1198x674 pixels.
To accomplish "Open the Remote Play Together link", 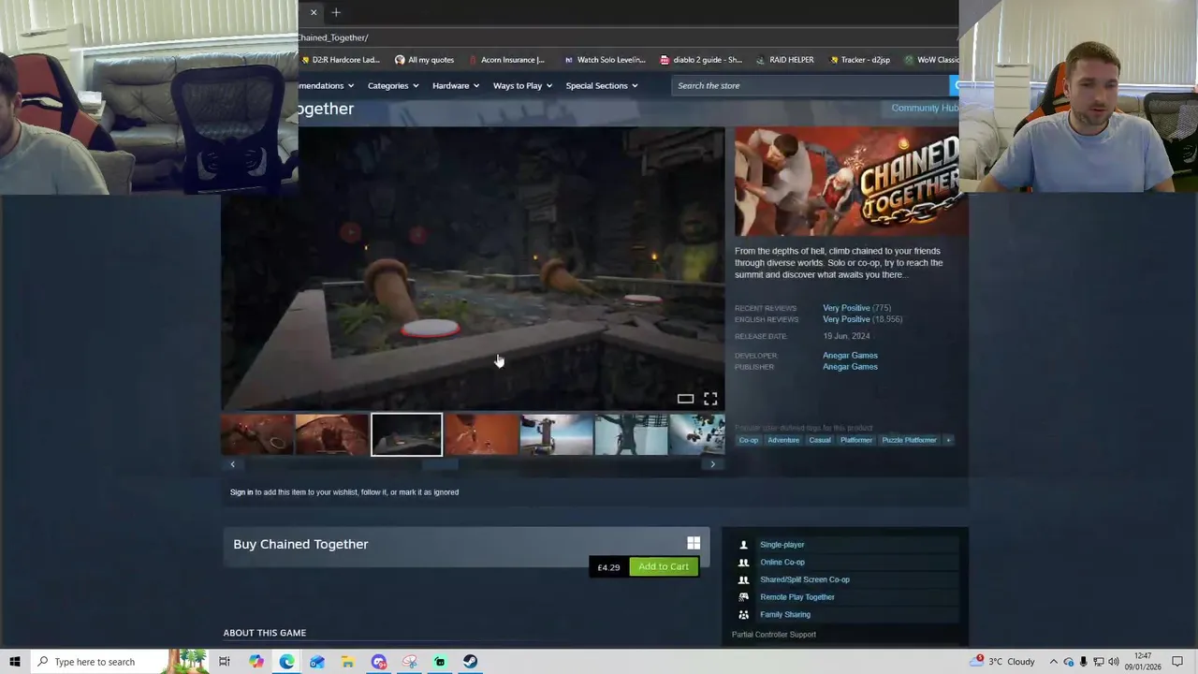I will (796, 597).
